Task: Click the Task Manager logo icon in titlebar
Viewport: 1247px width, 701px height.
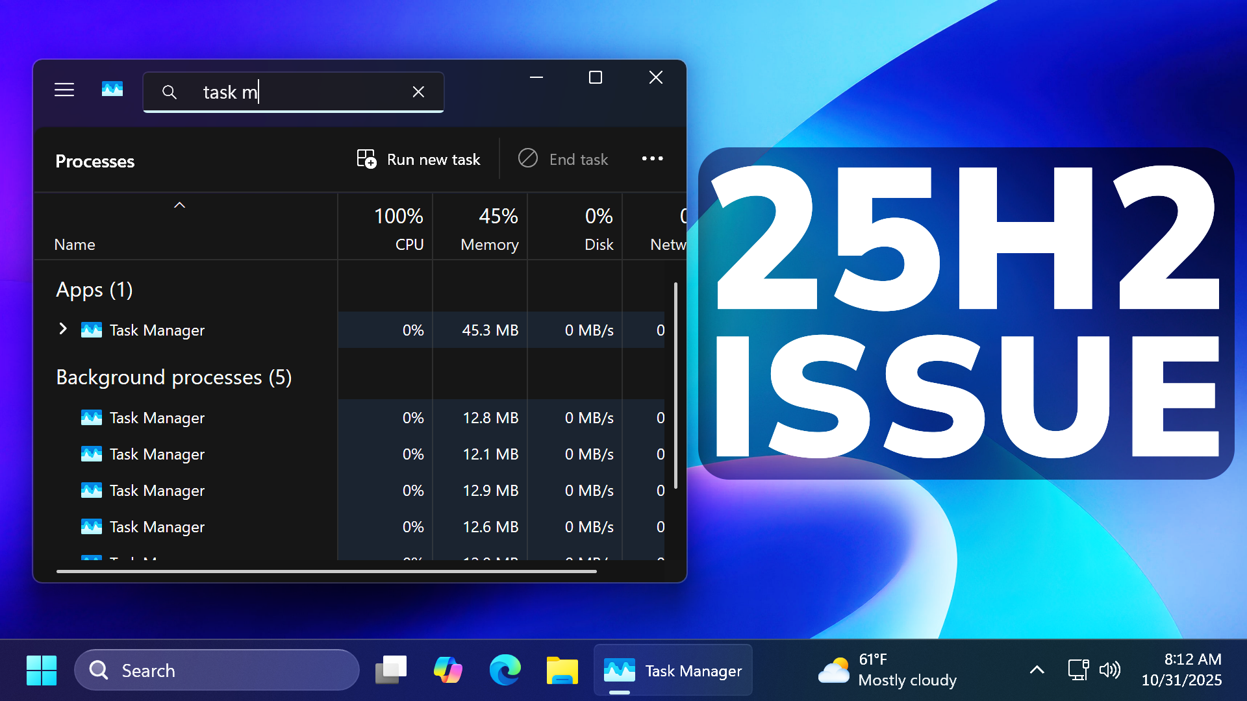Action: 112,90
